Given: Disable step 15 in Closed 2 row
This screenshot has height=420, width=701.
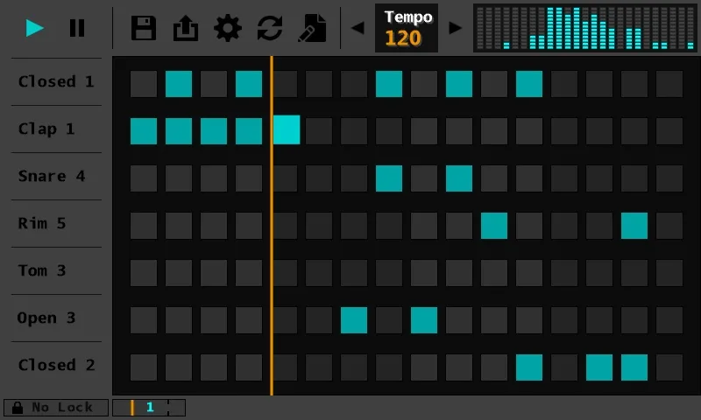Looking at the screenshot, I should pos(634,367).
